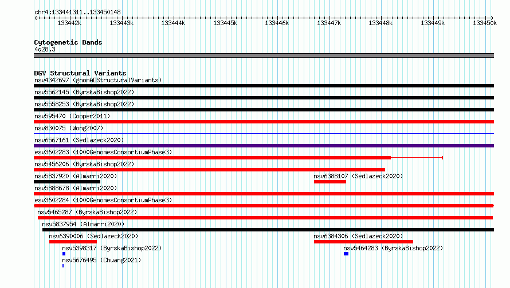The height and width of the screenshot is (288, 510).
Task: Click the nsv5837920 Almarri2020 label
Action: [76, 176]
